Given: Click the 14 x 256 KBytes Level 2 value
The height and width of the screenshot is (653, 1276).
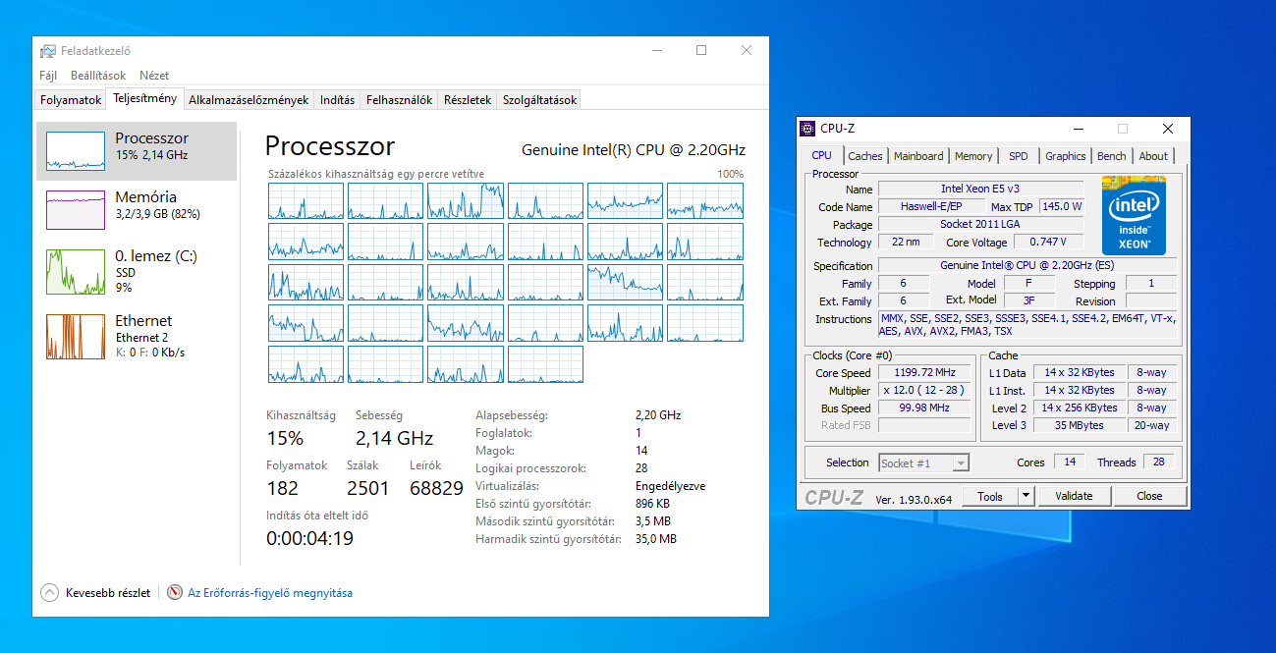Looking at the screenshot, I should (x=1080, y=408).
